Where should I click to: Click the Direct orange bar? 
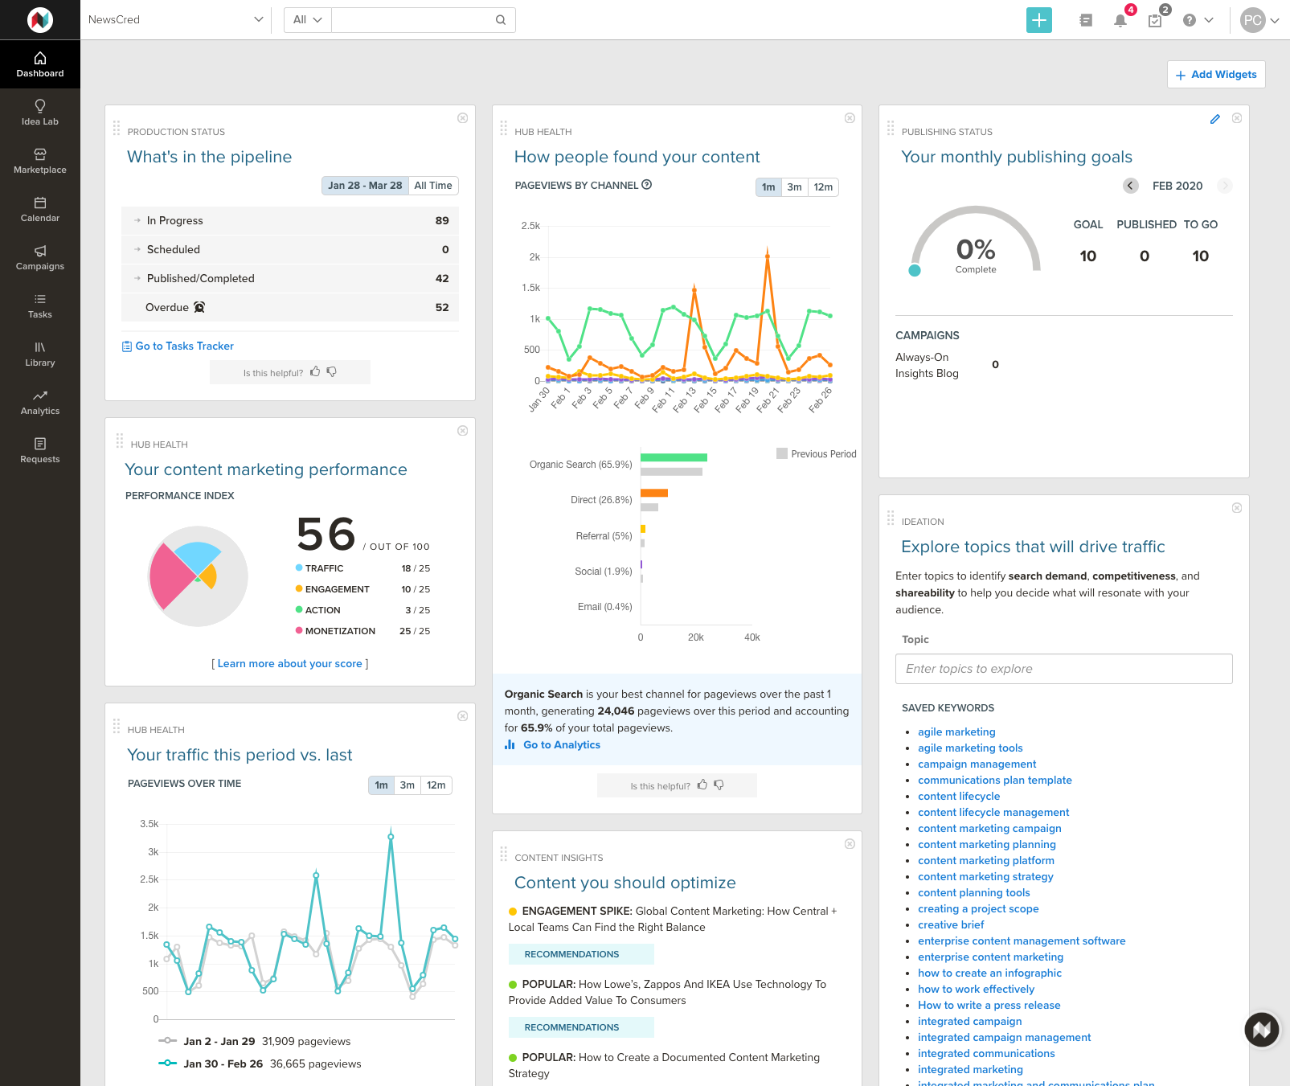(x=654, y=494)
